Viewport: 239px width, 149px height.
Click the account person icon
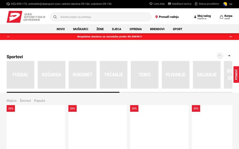pyautogui.click(x=195, y=17)
